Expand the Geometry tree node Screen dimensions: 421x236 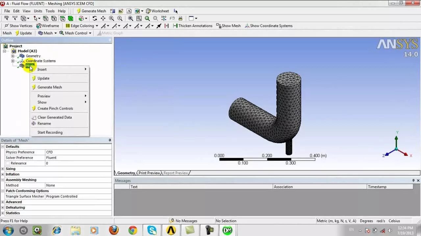pyautogui.click(x=13, y=56)
